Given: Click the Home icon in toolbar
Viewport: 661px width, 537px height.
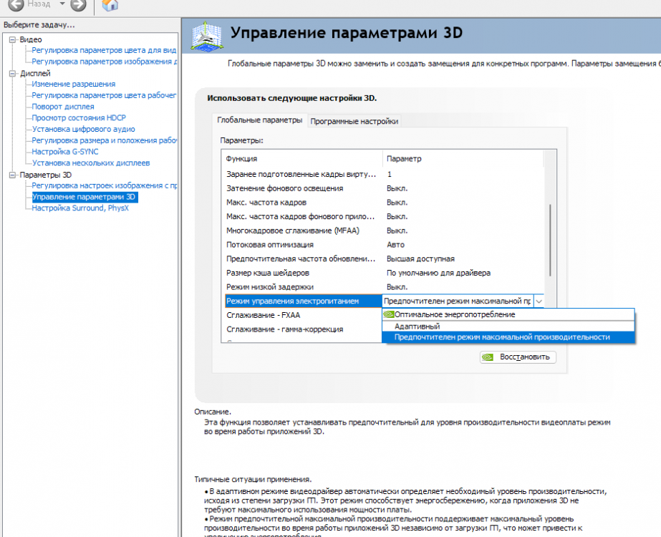Looking at the screenshot, I should click(x=110, y=6).
